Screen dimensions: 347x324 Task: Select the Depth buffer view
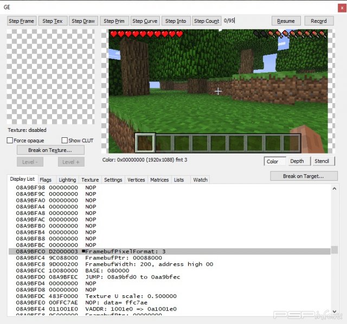point(297,161)
